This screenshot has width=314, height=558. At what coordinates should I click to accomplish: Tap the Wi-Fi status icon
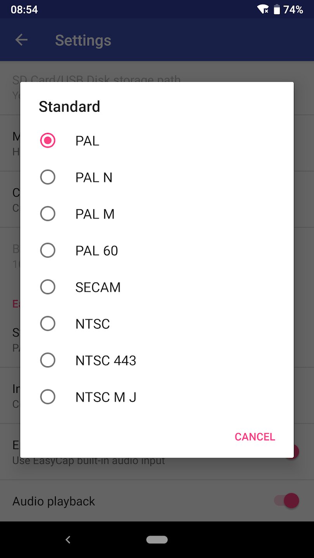(x=263, y=9)
